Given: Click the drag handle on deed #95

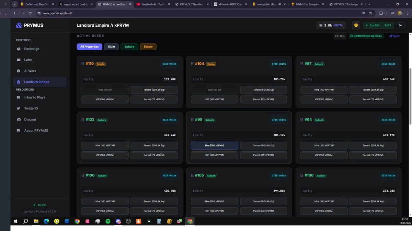Looking at the screenshot, I should (192, 120).
